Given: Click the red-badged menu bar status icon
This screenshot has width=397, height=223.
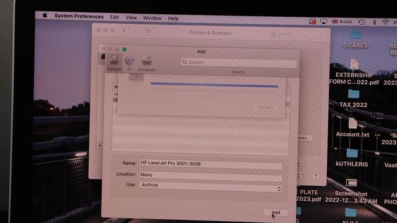Looking at the screenshot, I should click(313, 22).
